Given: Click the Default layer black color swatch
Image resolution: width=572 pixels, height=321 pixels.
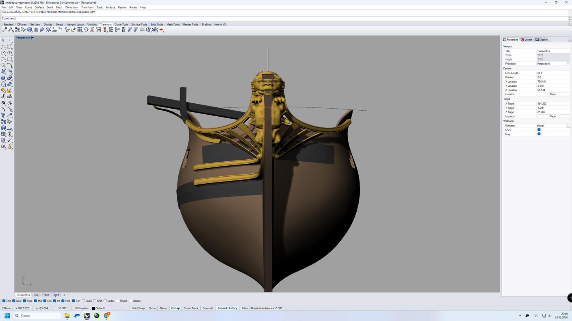Looking at the screenshot, I should (93, 308).
